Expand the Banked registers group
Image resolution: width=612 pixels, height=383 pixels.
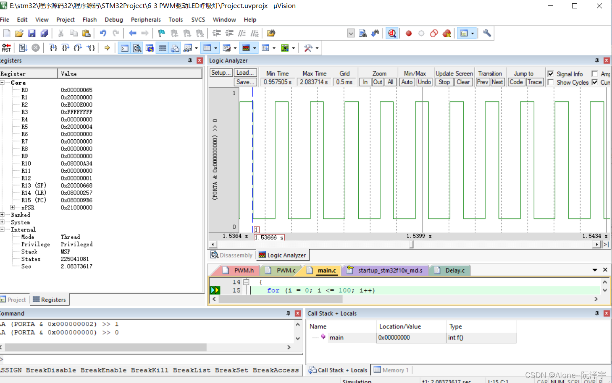[2, 215]
